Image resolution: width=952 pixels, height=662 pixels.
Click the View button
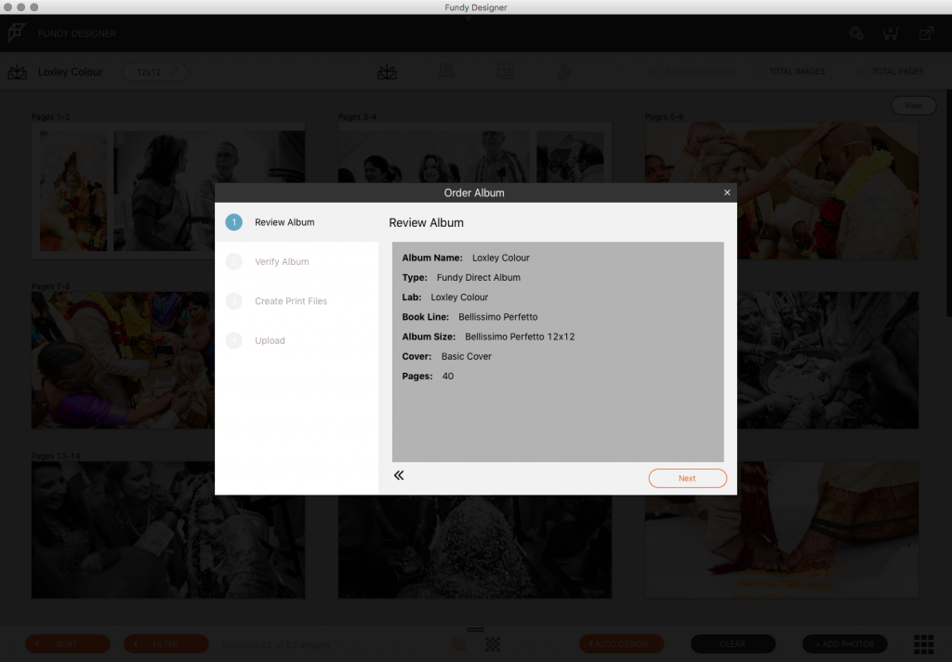pos(913,106)
